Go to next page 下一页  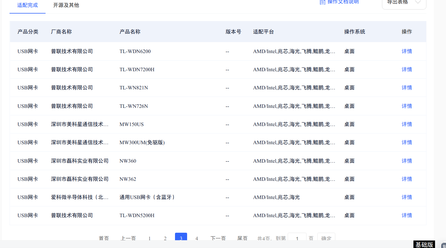[218, 238]
